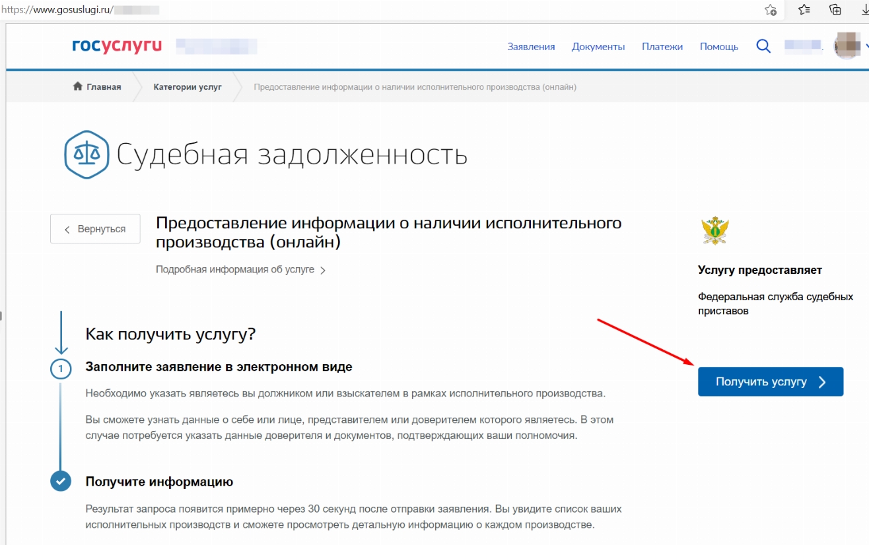This screenshot has width=869, height=545.
Task: Go to Категории услуг breadcrumb
Action: (188, 86)
